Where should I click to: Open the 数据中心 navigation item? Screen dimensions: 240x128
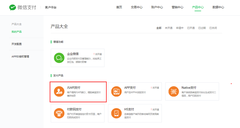click(x=218, y=7)
